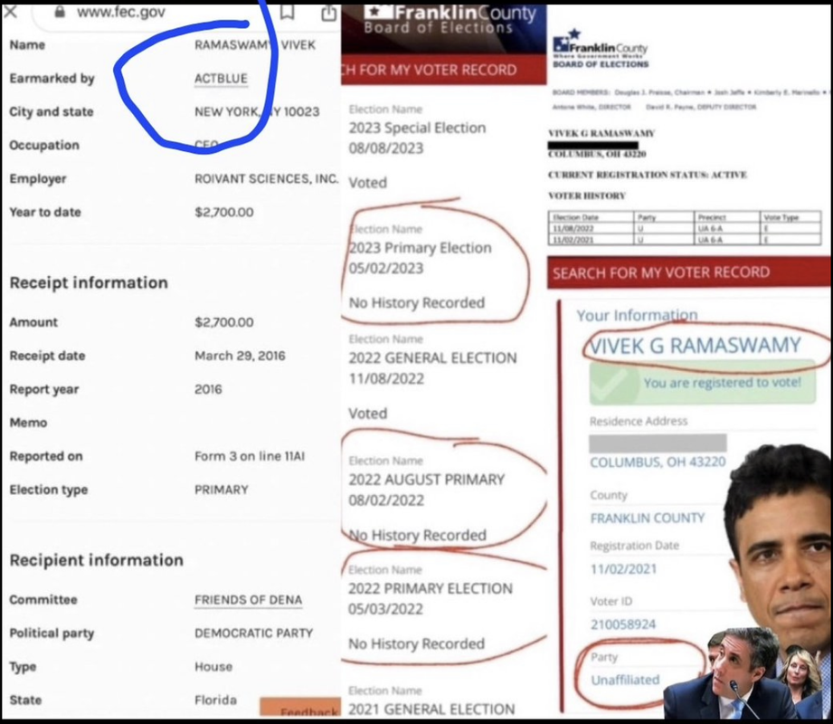Image resolution: width=833 pixels, height=724 pixels.
Task: Open the share icon in browser bar
Action: pyautogui.click(x=329, y=13)
